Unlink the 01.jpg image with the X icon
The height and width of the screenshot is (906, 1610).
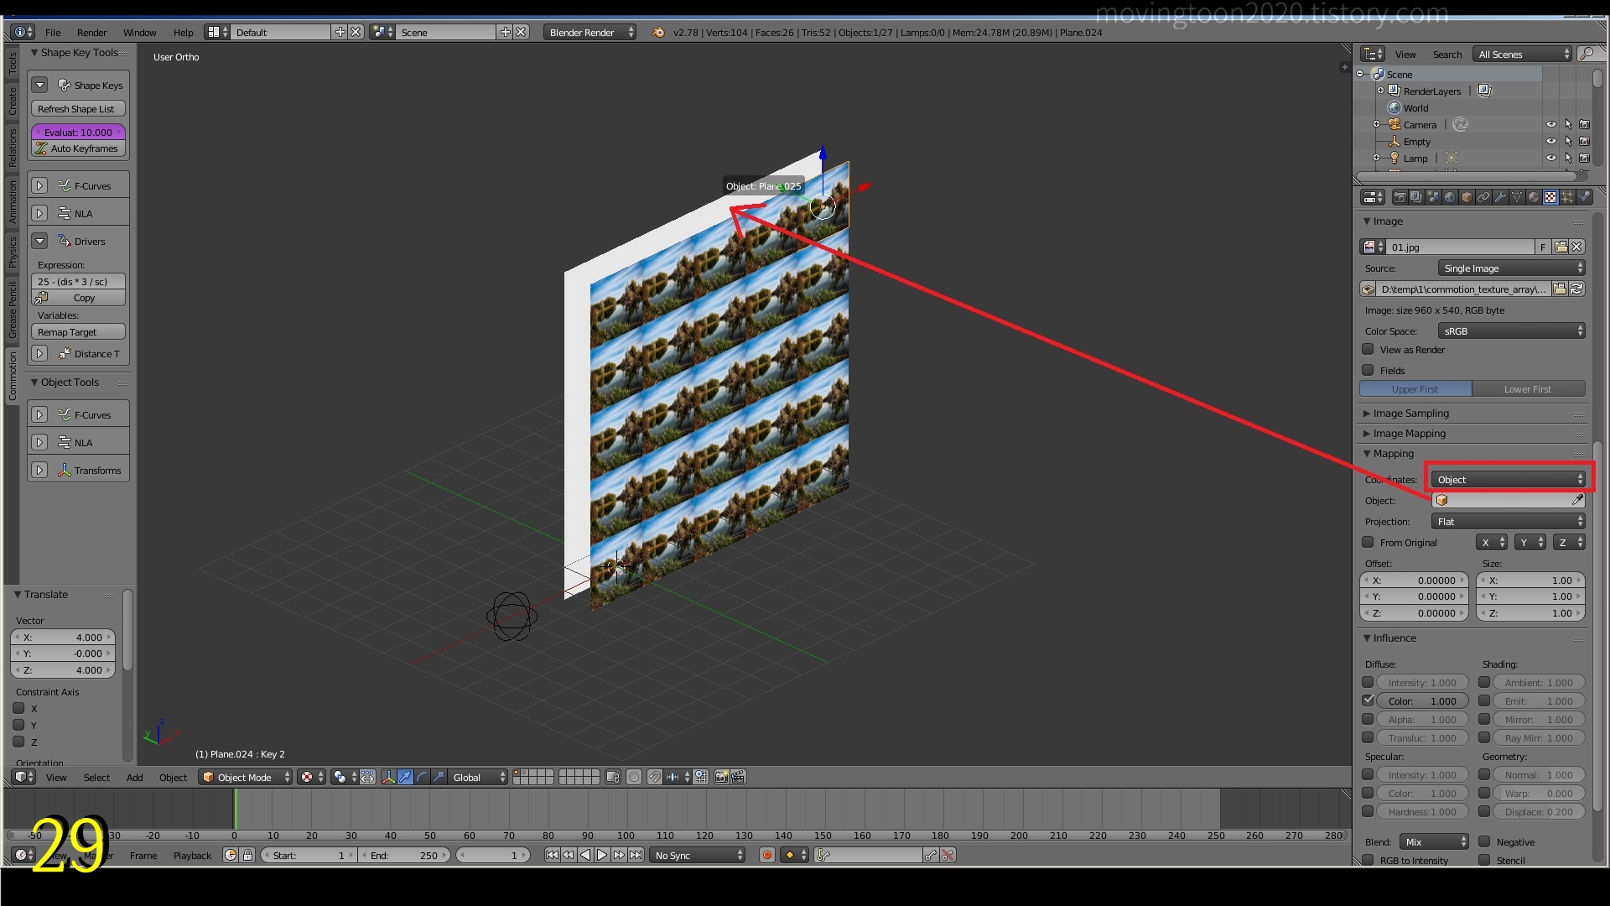coord(1576,247)
